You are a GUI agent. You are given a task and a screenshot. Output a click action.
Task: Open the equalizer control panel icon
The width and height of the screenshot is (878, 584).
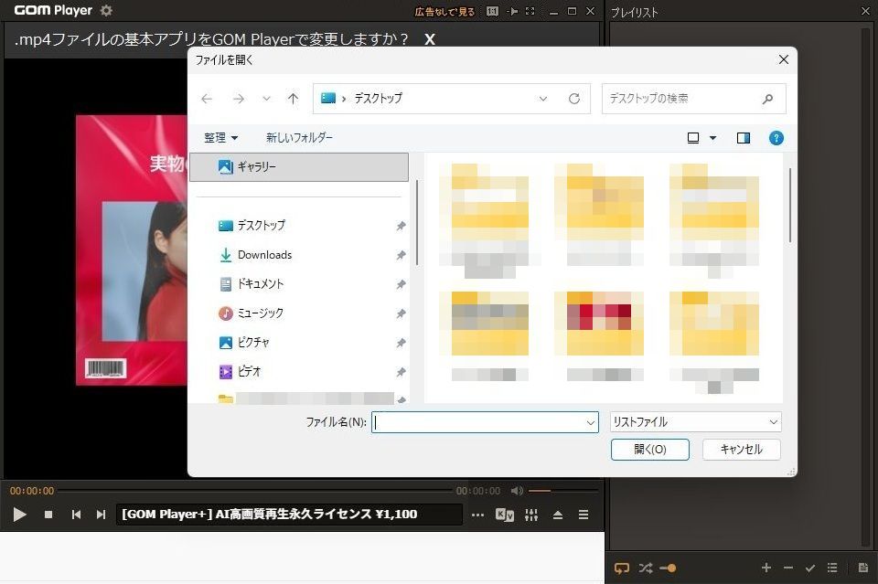531,515
